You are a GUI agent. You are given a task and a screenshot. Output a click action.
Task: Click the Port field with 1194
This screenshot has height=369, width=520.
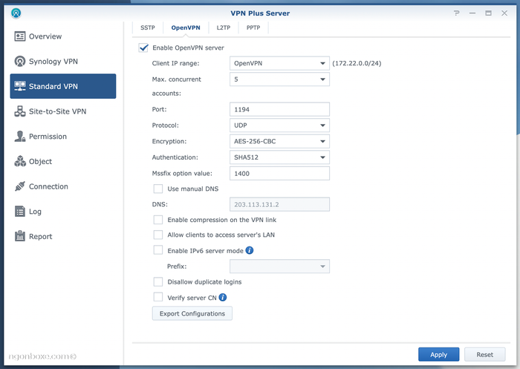tap(279, 109)
